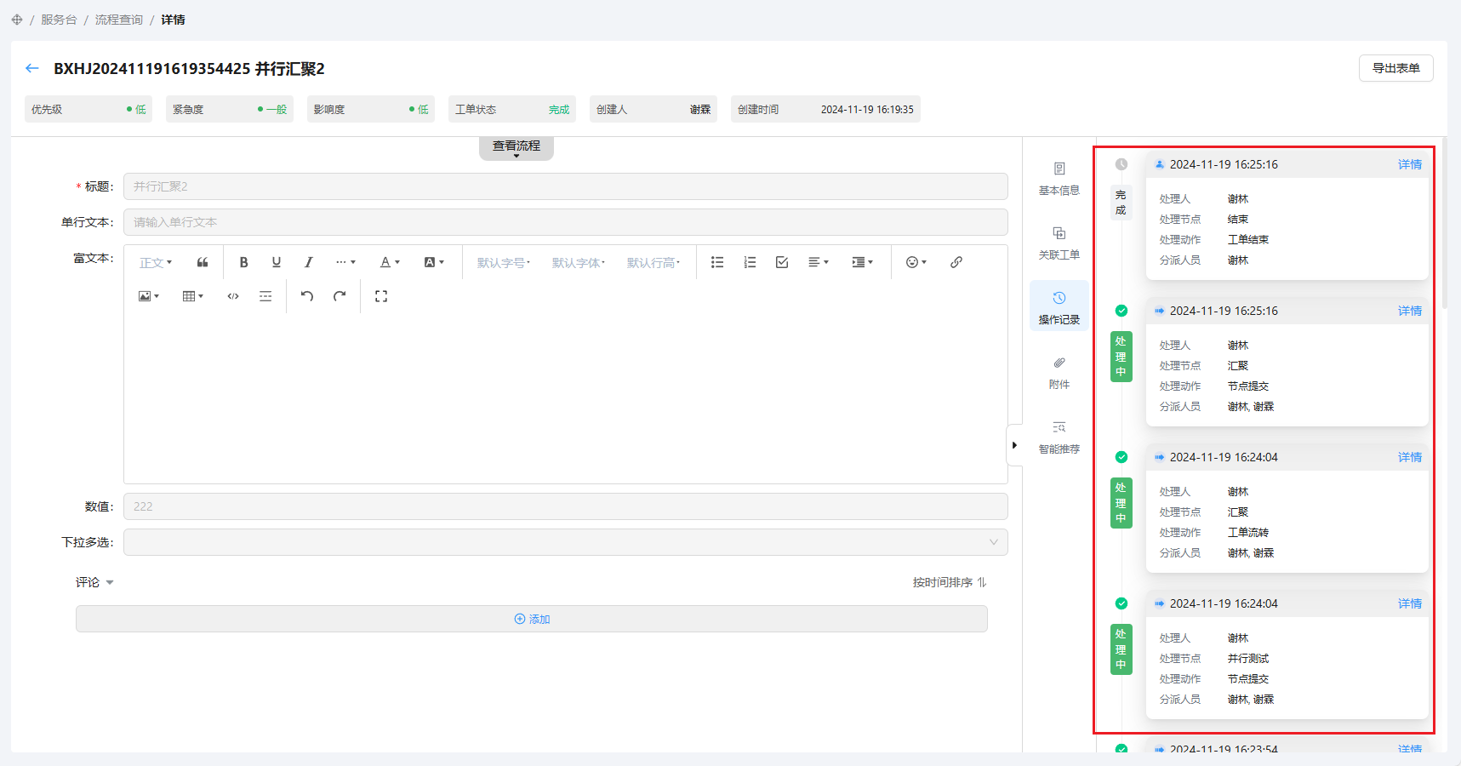
Task: Click the clock timeline marker for 完成
Action: (x=1121, y=164)
